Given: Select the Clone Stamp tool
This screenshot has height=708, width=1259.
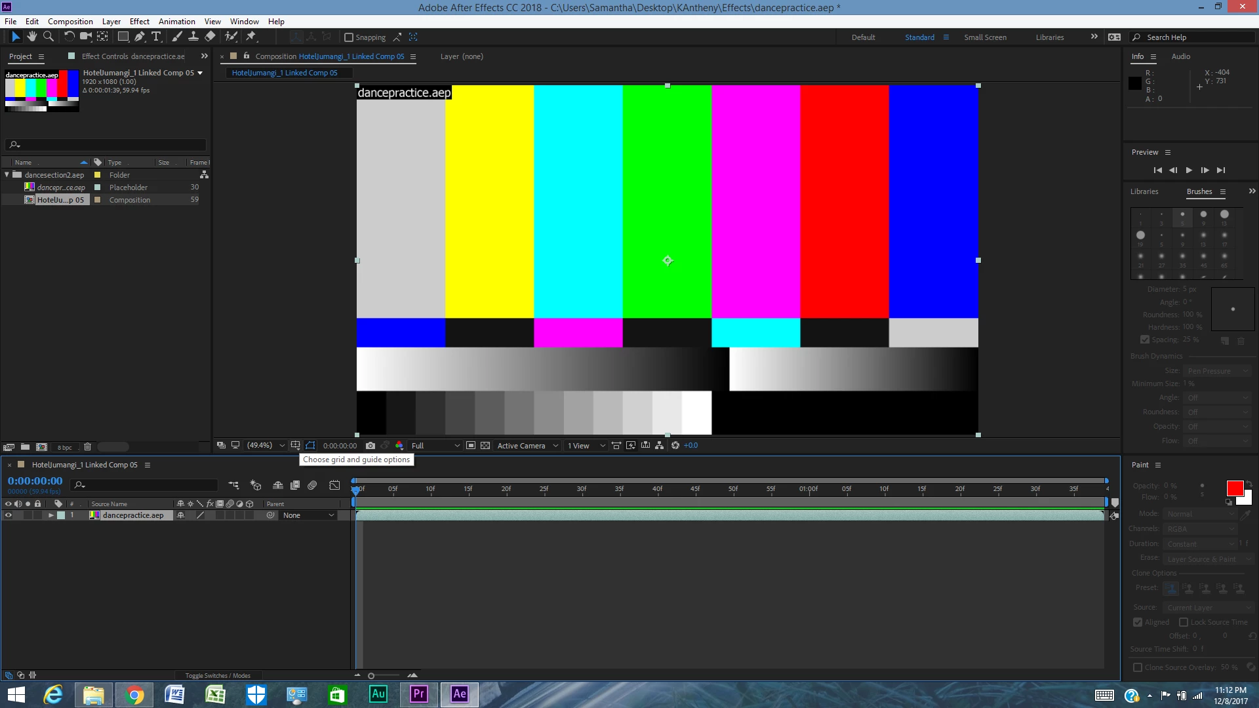Looking at the screenshot, I should point(193,37).
